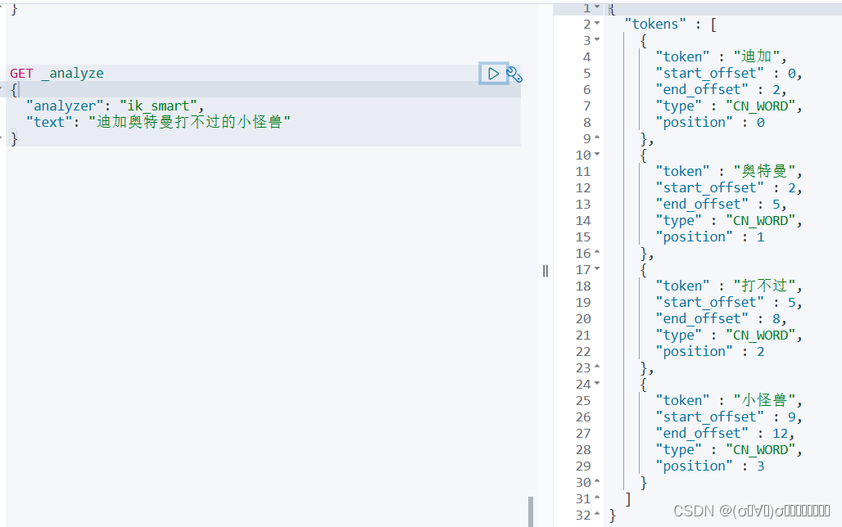Click the "end_offset" : 8 line

721,319
